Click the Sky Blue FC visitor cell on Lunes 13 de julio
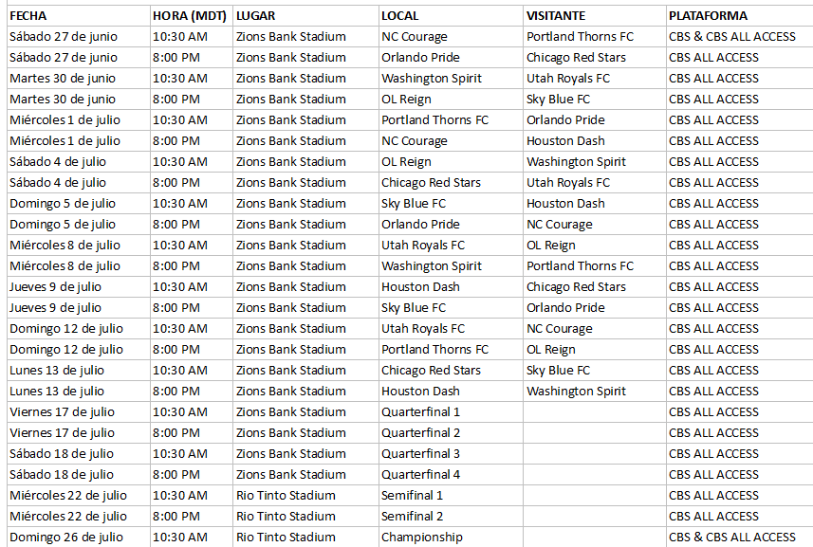The image size is (813, 547). tap(595, 371)
